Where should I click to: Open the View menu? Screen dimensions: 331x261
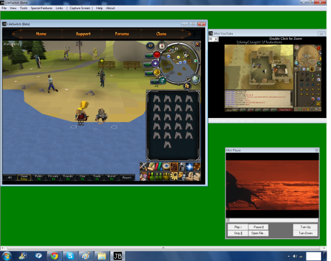pos(13,8)
